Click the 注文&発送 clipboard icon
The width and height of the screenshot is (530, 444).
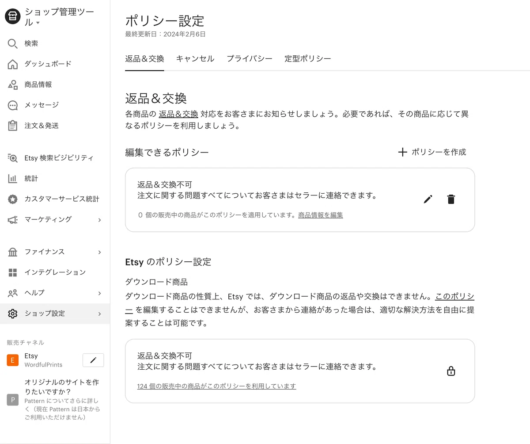coord(13,126)
